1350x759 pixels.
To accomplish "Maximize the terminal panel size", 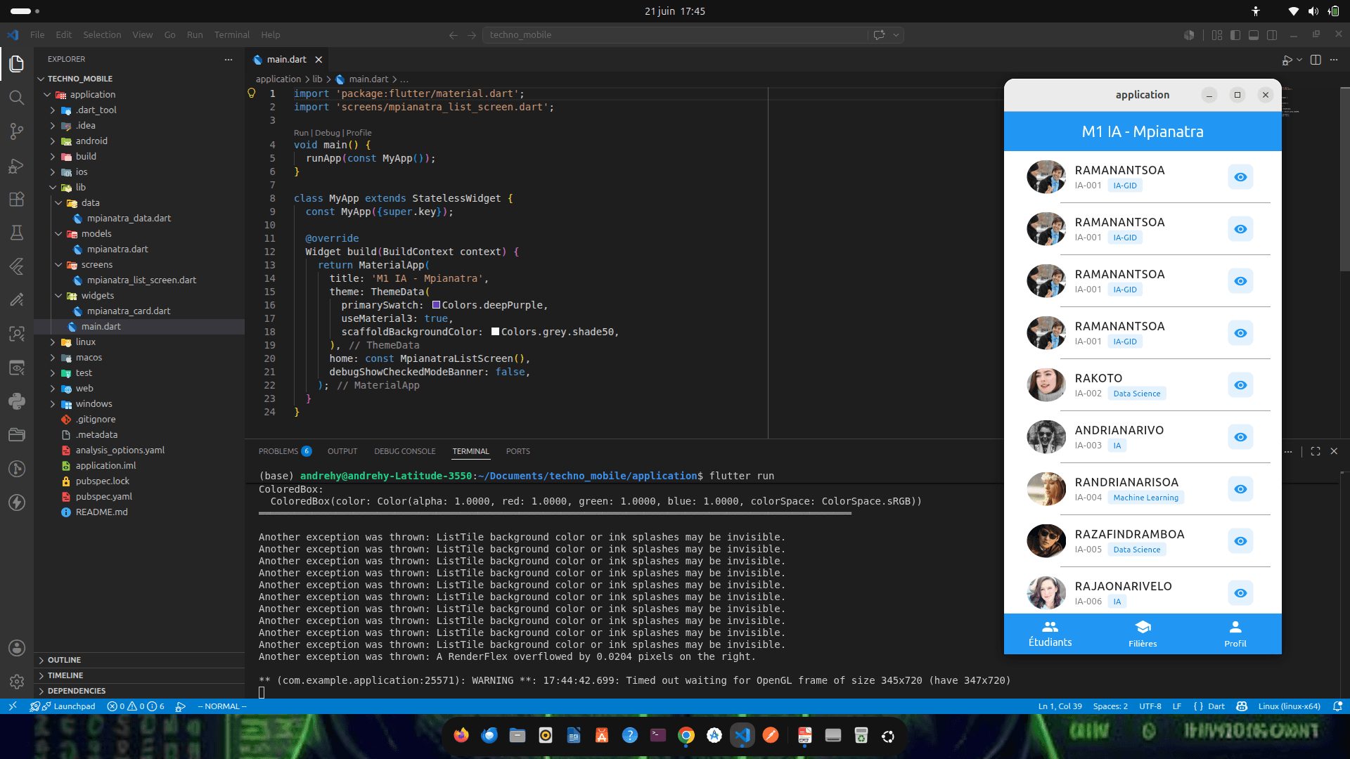I will pyautogui.click(x=1316, y=451).
